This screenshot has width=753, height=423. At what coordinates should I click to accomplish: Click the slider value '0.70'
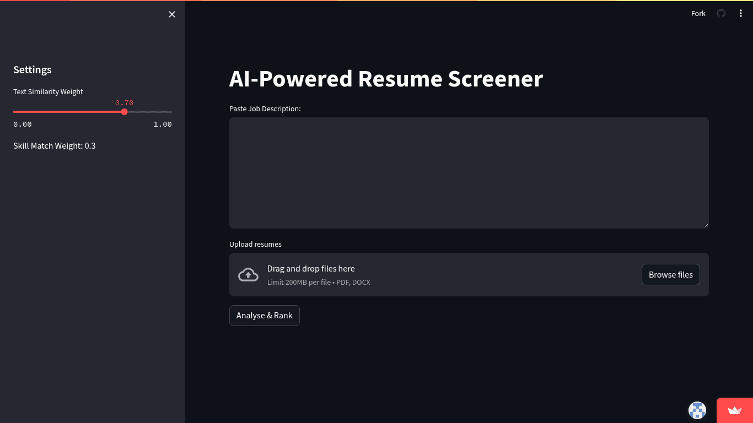pyautogui.click(x=124, y=103)
